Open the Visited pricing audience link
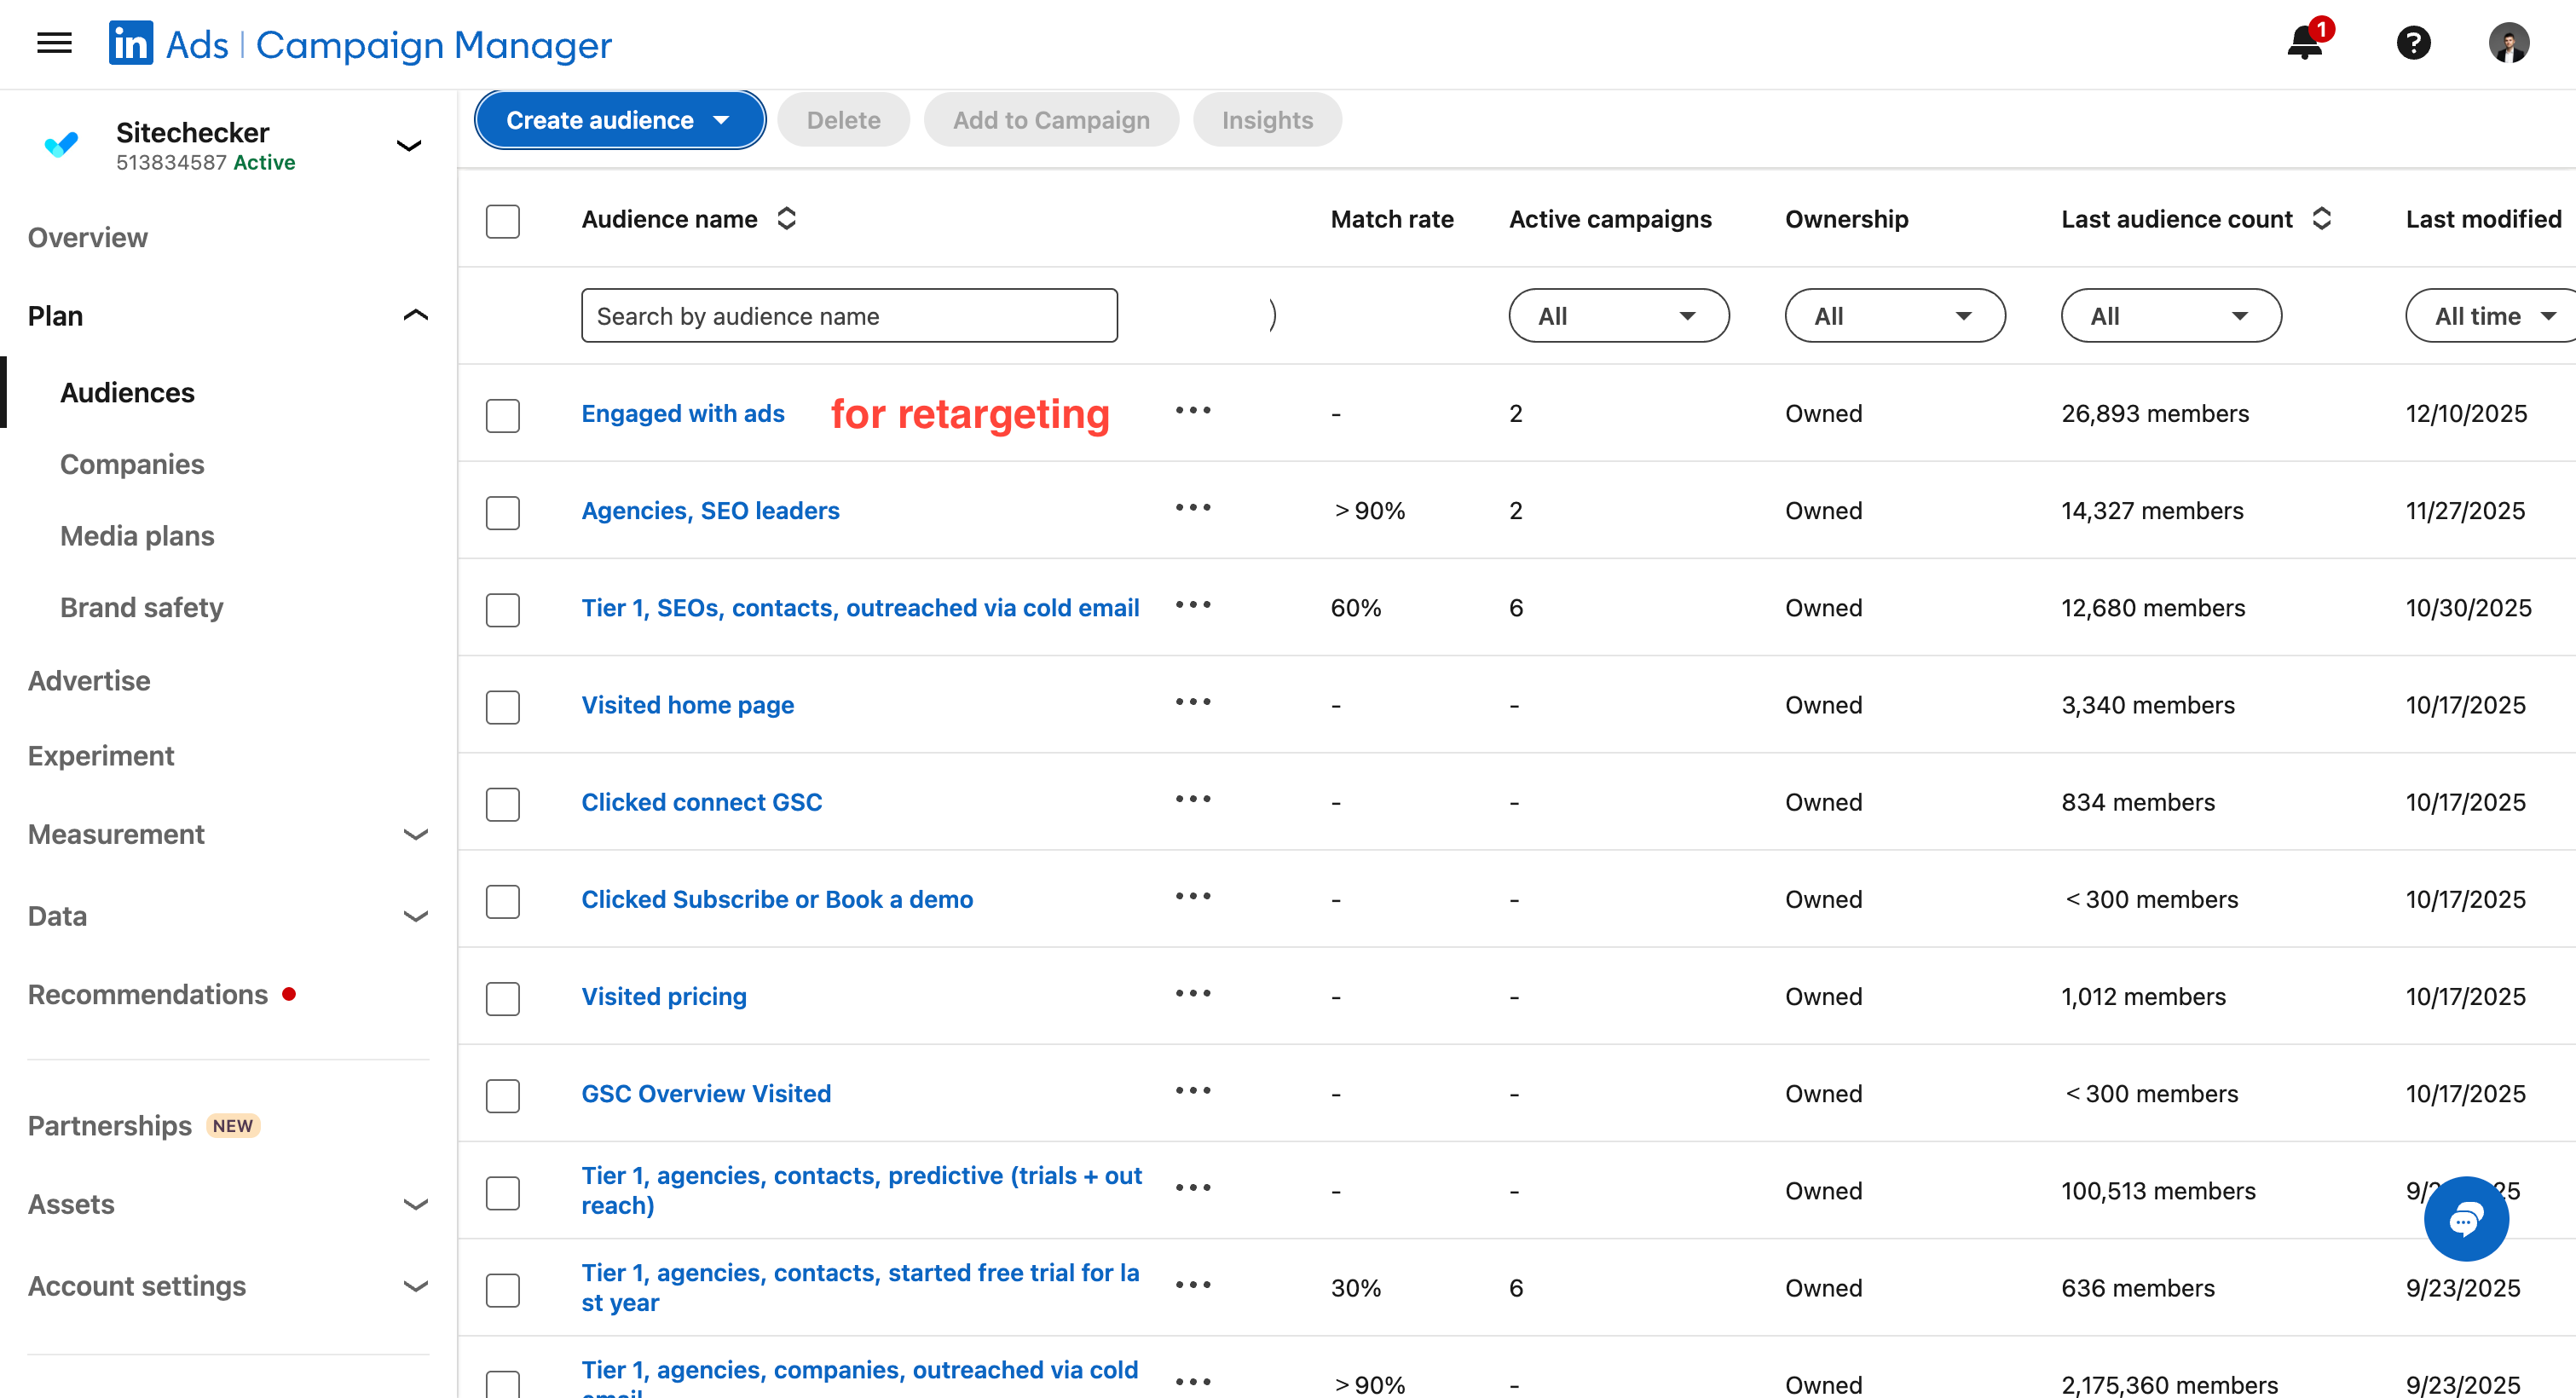Viewport: 2576px width, 1398px height. 664,996
